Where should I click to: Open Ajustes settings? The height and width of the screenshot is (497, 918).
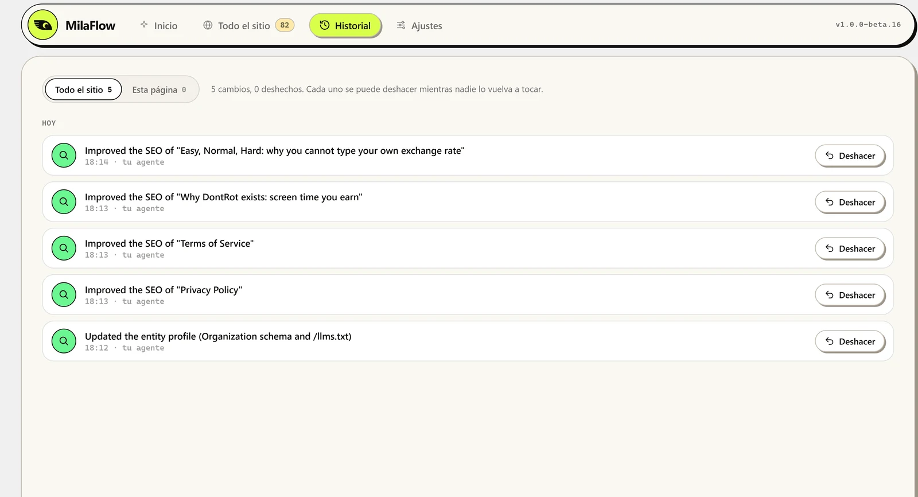[x=419, y=26]
